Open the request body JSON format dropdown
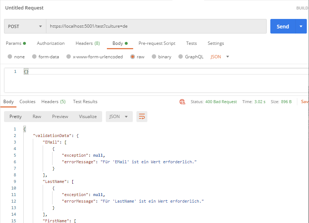This screenshot has height=223, width=309. click(x=220, y=57)
